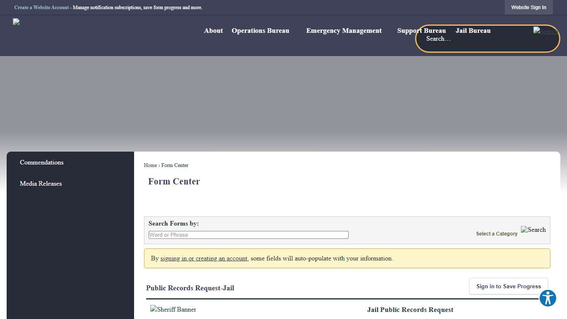Open the Operations Bureau menu

pyautogui.click(x=260, y=30)
